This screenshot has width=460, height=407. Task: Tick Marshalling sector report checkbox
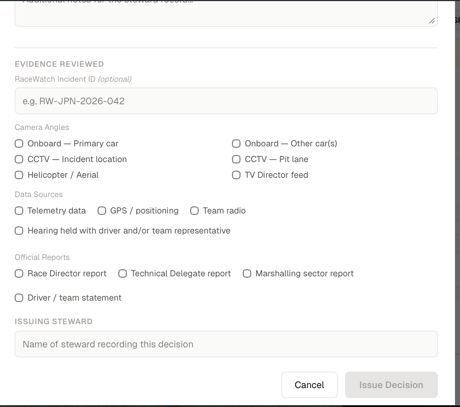(247, 273)
